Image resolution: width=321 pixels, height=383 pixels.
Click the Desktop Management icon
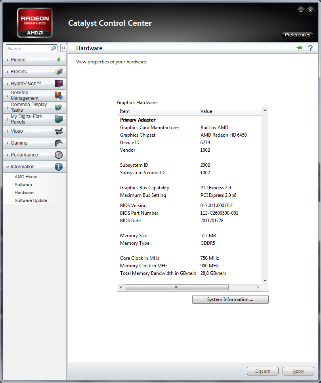pos(59,95)
